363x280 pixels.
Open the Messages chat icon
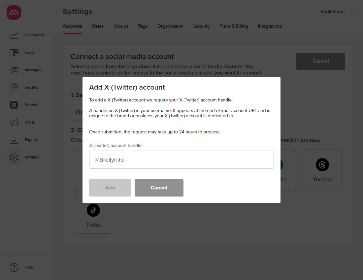(14, 70)
